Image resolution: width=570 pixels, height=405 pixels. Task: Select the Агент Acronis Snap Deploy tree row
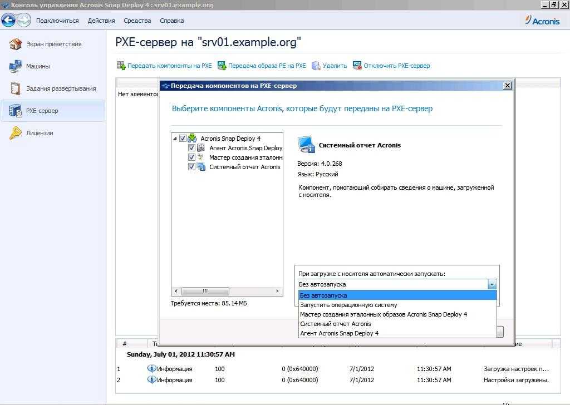245,148
